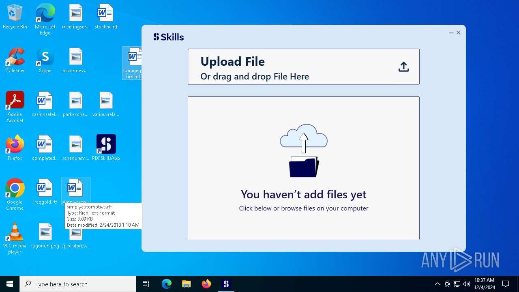This screenshot has width=519, height=292.
Task: Open Task View from the taskbar
Action: click(x=146, y=284)
